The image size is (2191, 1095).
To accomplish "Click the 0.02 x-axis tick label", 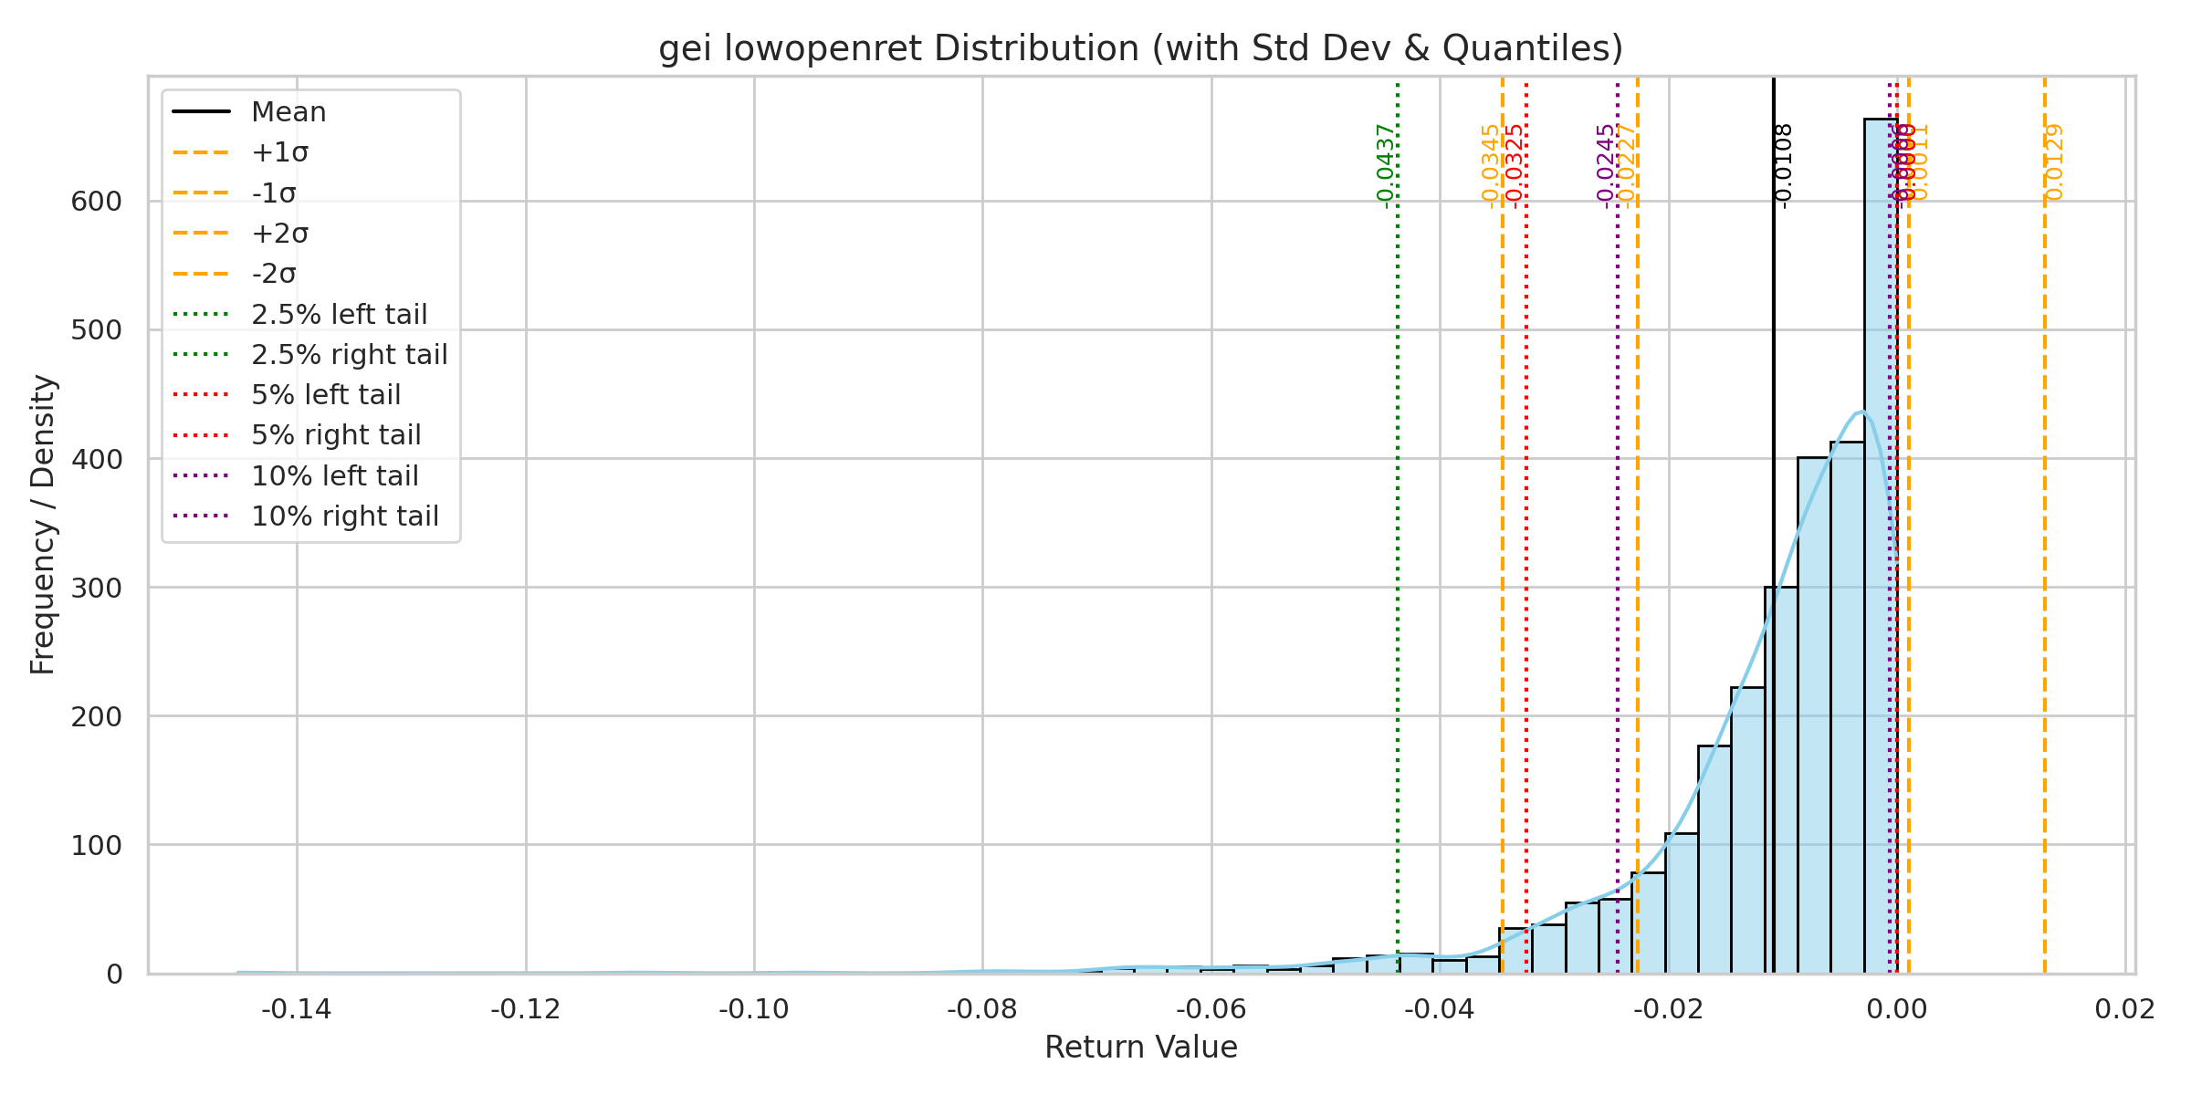I will coord(2124,1009).
